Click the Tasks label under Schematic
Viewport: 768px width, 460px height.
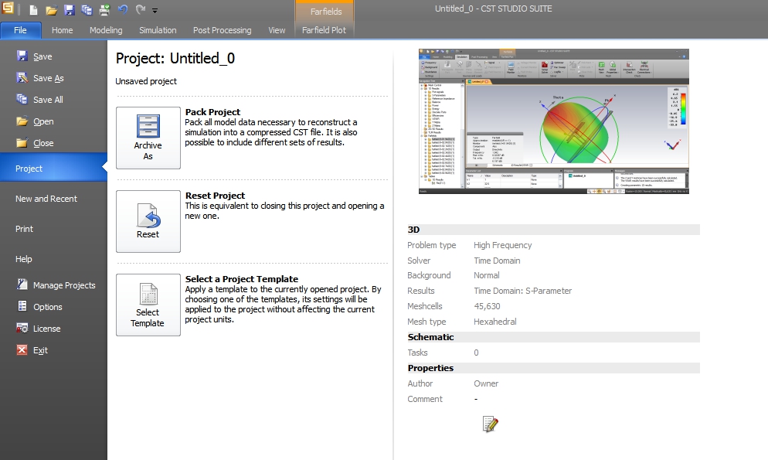(417, 353)
